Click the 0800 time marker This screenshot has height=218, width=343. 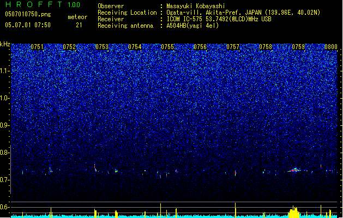[x=331, y=47]
